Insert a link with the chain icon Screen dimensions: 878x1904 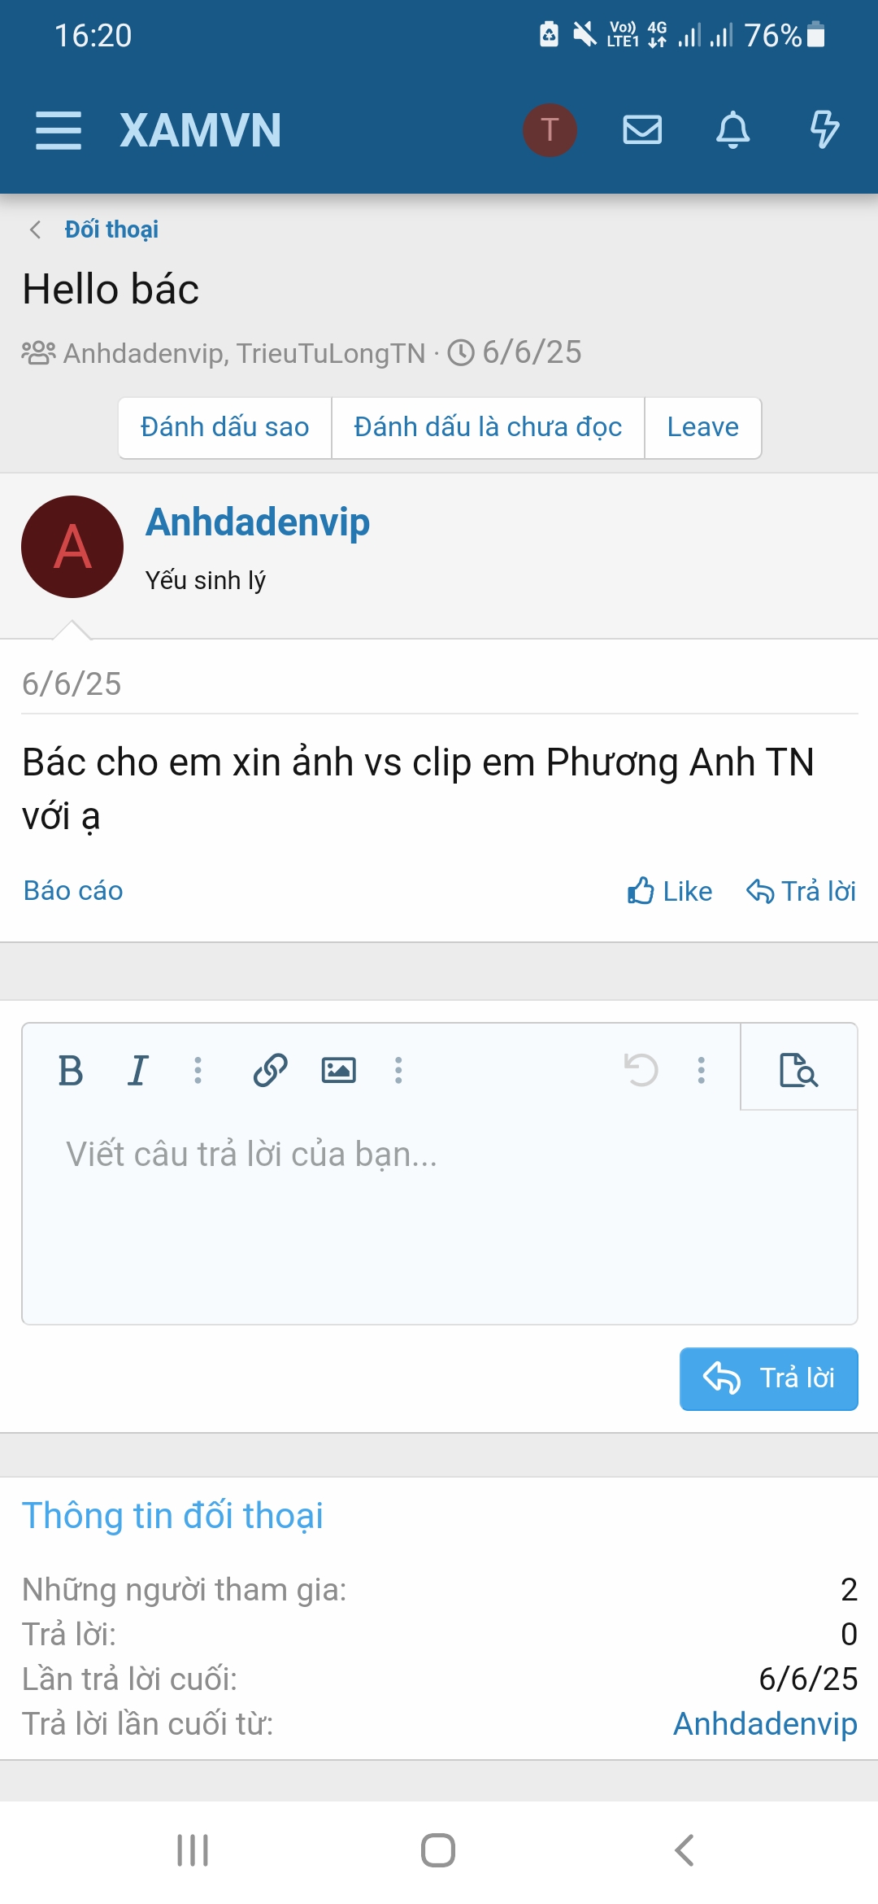tap(270, 1070)
